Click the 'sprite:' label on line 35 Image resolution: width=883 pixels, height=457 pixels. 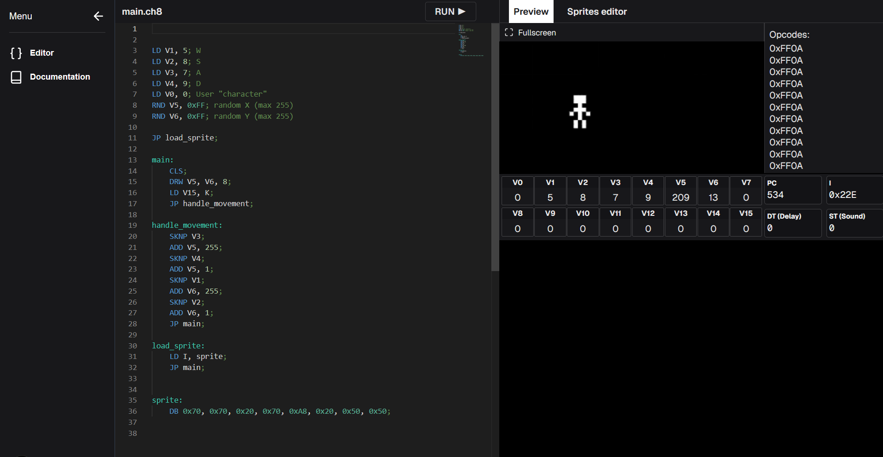[x=167, y=400]
